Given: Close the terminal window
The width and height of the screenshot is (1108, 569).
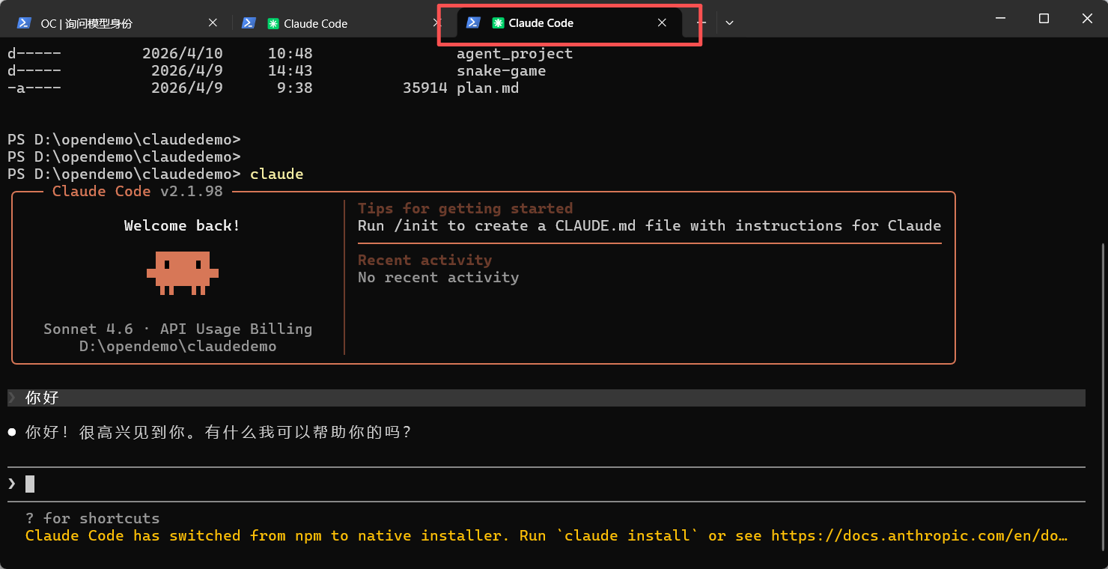Looking at the screenshot, I should tap(1086, 19).
